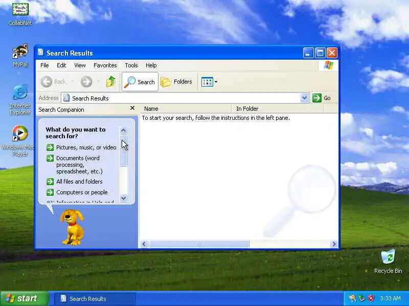This screenshot has height=306, width=409.
Task: Click the green system tray icon
Action: (x=361, y=298)
